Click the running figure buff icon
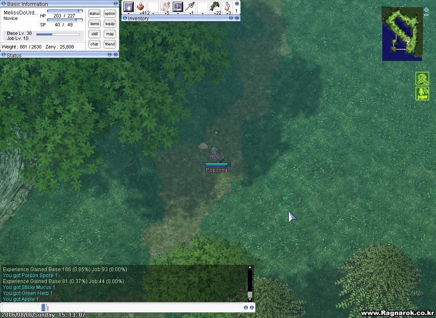Image resolution: width=436 pixels, height=318 pixels. pos(422,94)
